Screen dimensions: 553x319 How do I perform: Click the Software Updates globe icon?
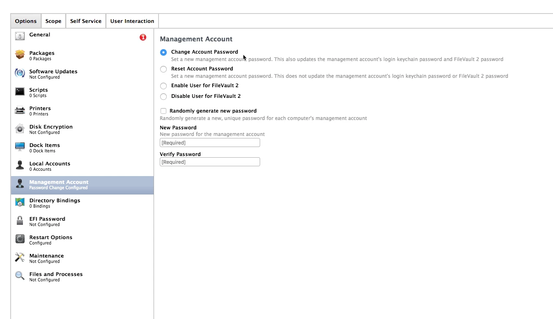pyautogui.click(x=20, y=73)
